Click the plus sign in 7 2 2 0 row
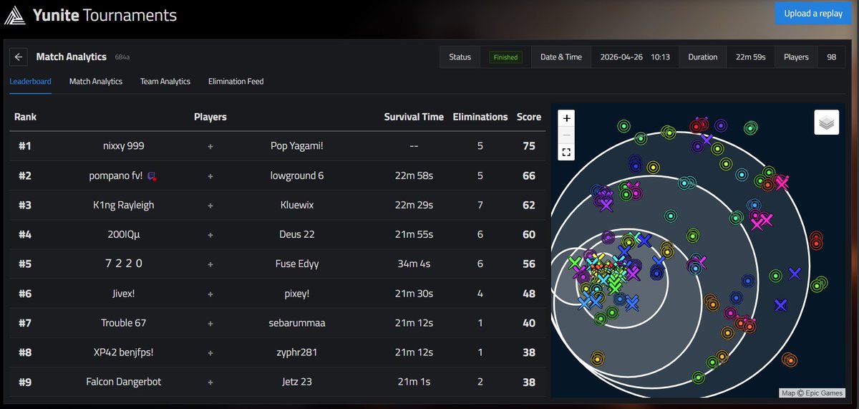This screenshot has width=859, height=409. click(x=210, y=264)
